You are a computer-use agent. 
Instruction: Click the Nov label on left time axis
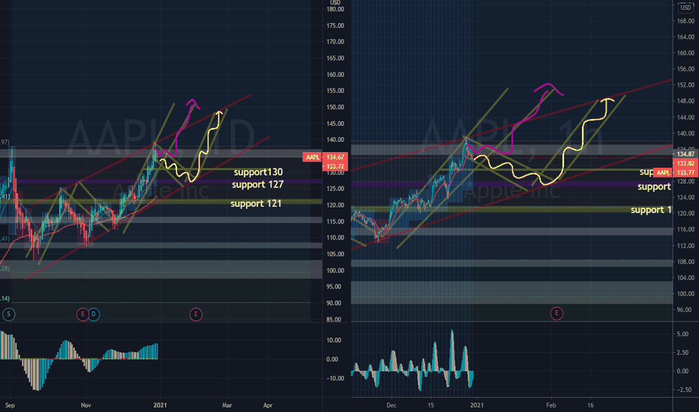[x=86, y=405]
